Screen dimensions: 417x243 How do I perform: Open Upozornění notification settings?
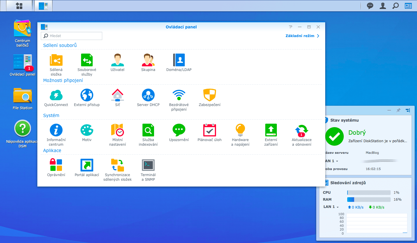(179, 133)
